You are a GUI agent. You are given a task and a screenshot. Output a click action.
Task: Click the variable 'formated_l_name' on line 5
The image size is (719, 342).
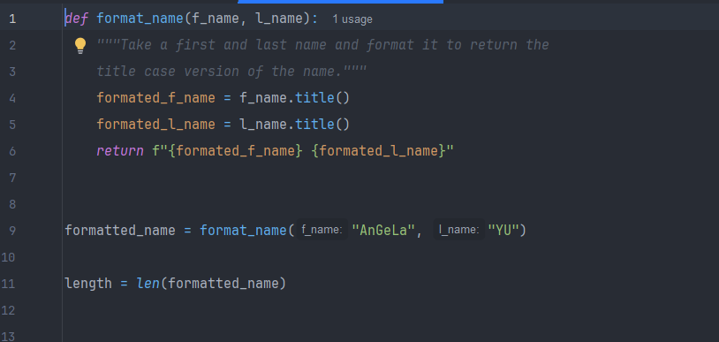tap(156, 125)
